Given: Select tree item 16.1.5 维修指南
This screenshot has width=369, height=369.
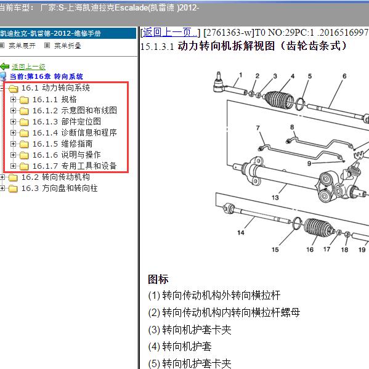Looking at the screenshot, I should [x=63, y=144].
